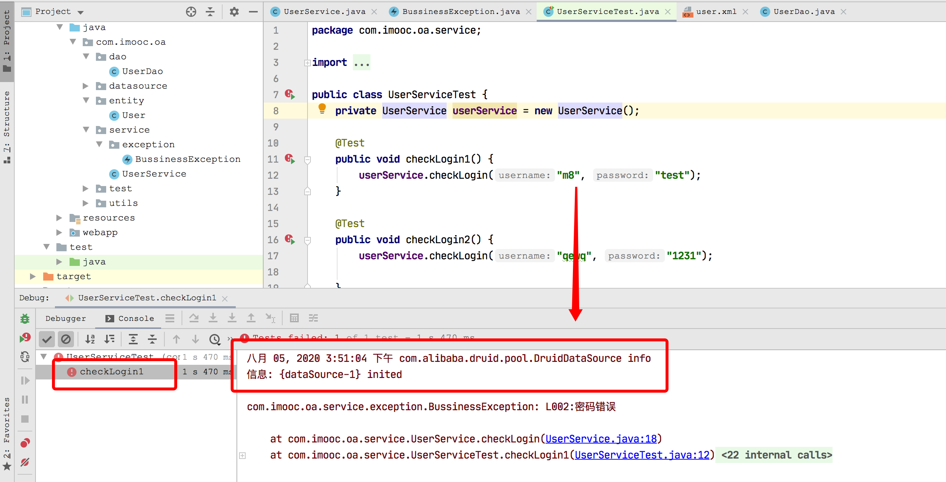946x482 pixels.
Task: Toggle auto-test rerun icon
Action: [25, 356]
